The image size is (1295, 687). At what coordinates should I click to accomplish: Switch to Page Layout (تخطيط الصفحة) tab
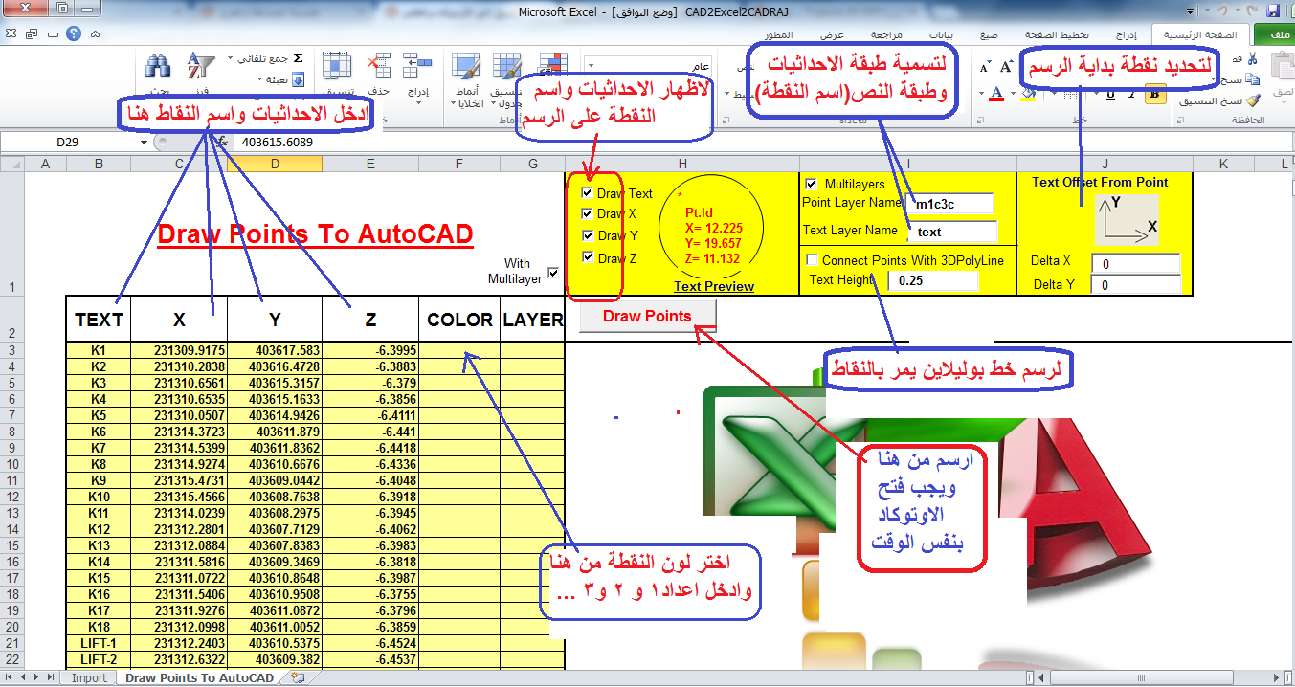1057,35
